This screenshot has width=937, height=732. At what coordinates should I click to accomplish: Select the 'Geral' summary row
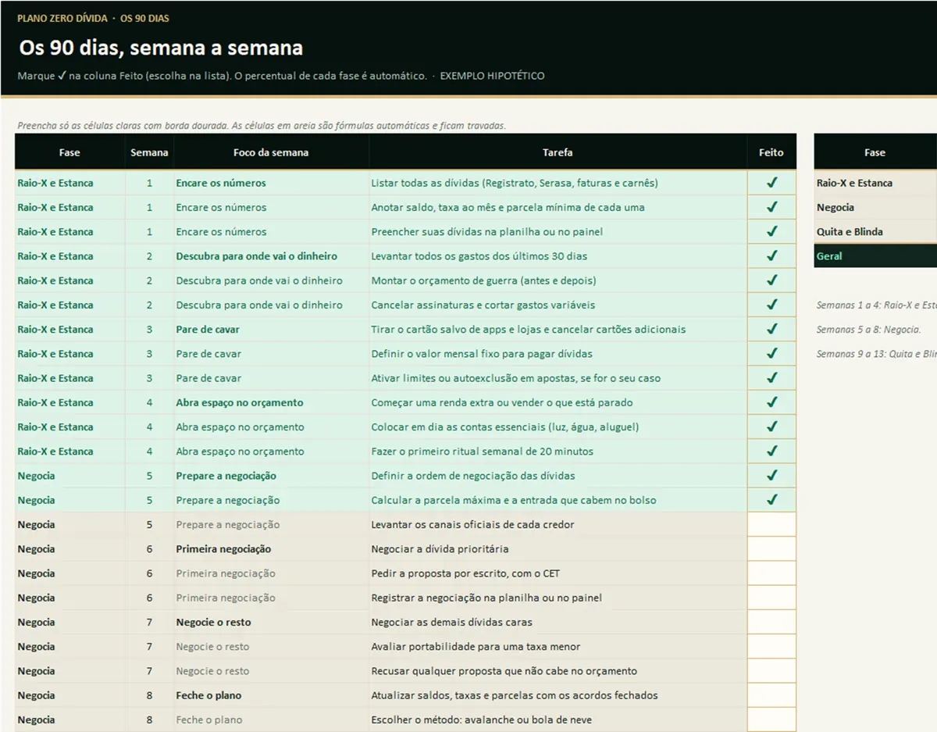click(x=875, y=256)
